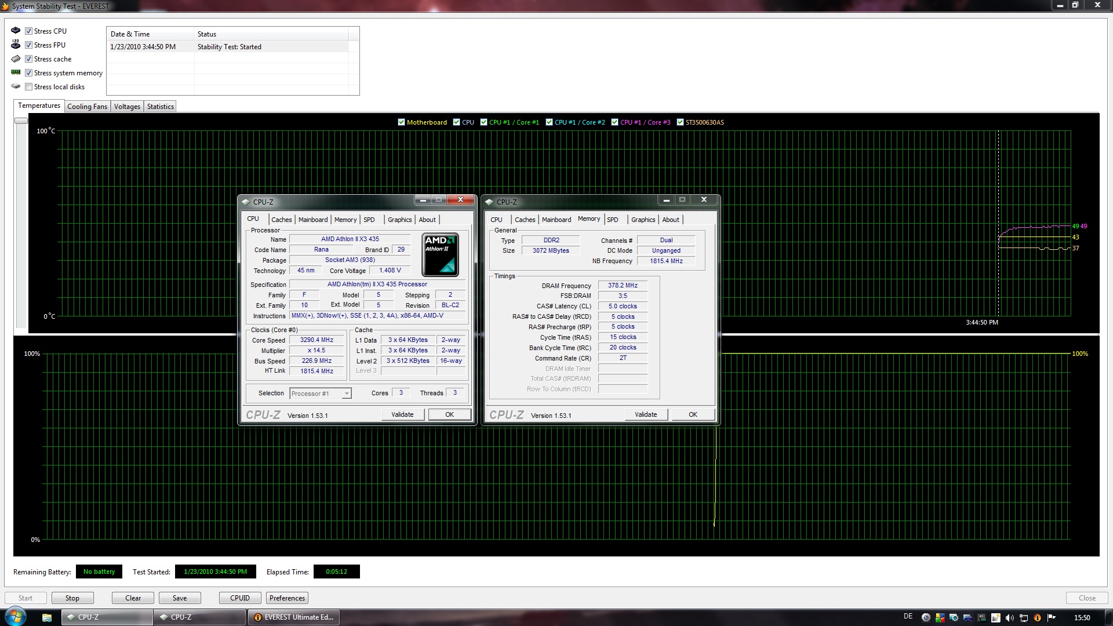Click the colorful shield tray icon

(940, 617)
